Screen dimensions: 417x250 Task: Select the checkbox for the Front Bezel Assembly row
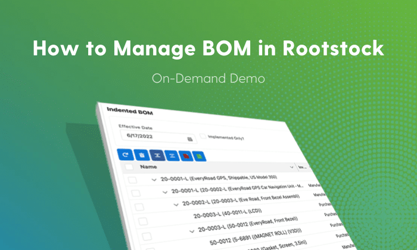[x=139, y=207]
